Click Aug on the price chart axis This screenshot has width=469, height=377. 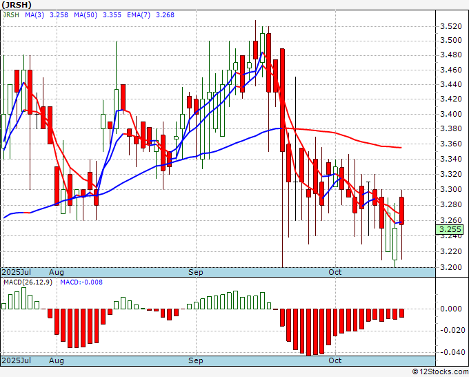click(x=57, y=272)
